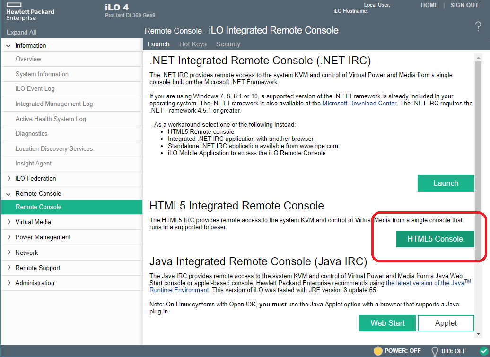
Task: Click the scrollbar up arrow
Action: point(478,58)
